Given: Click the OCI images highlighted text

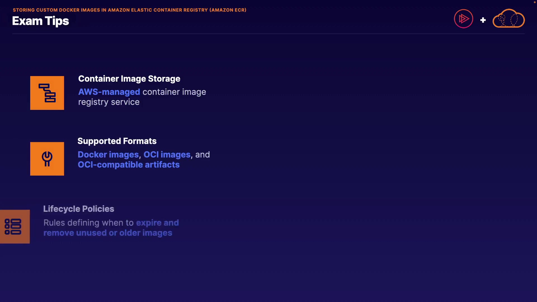Looking at the screenshot, I should click(167, 155).
